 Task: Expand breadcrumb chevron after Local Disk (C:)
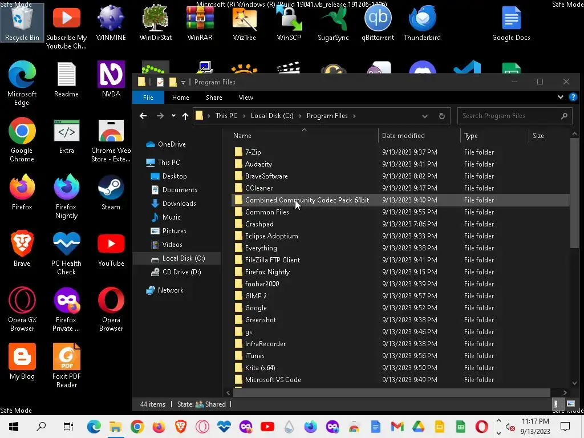300,116
